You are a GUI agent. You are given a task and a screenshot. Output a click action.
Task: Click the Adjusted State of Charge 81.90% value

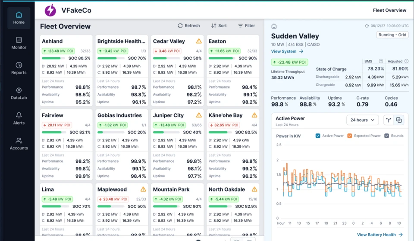[x=400, y=68]
